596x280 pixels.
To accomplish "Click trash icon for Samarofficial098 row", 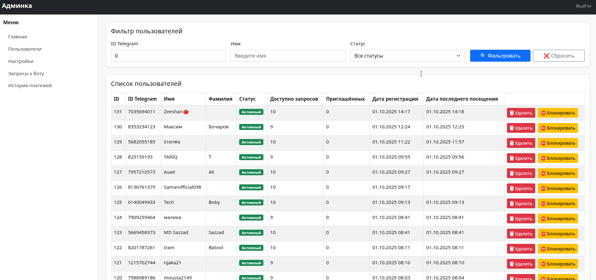I will 512,188.
